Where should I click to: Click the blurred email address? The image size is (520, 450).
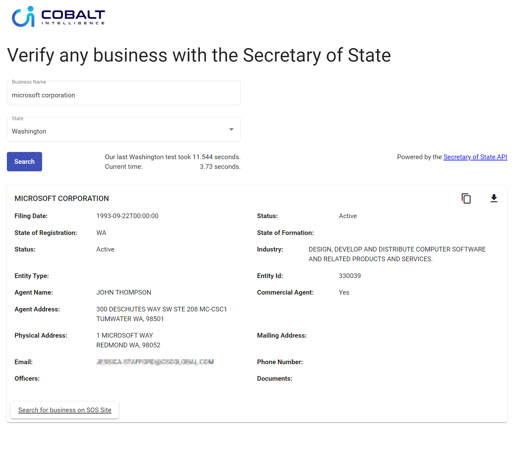click(155, 362)
